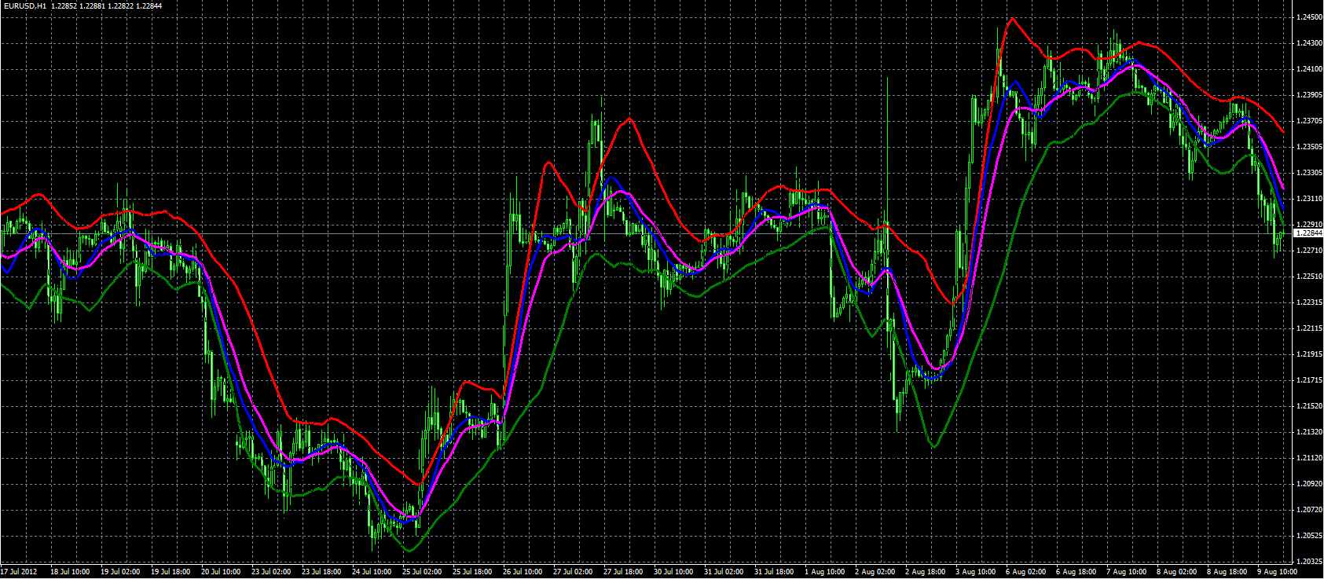Select the 2 Aug 02:00 time label
Viewport: 1324px width, 579px height.
tap(875, 572)
